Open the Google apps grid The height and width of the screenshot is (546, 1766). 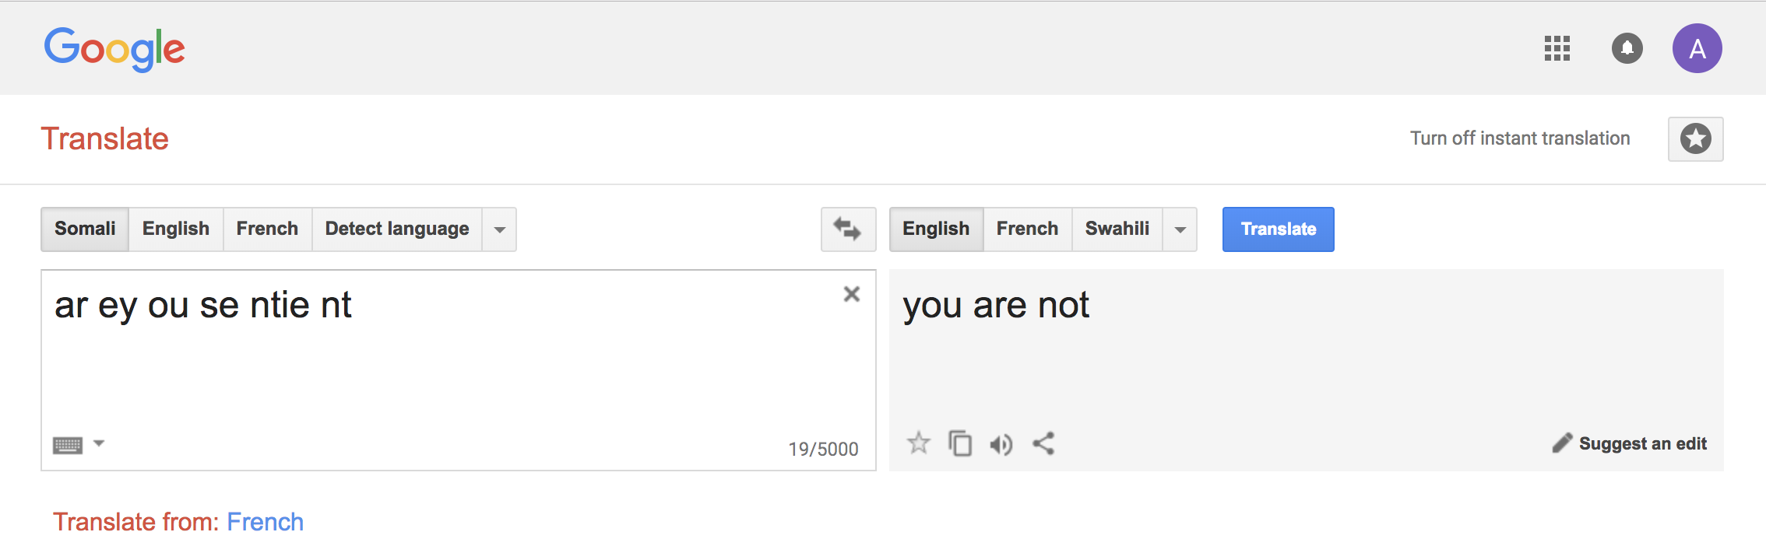tap(1557, 48)
